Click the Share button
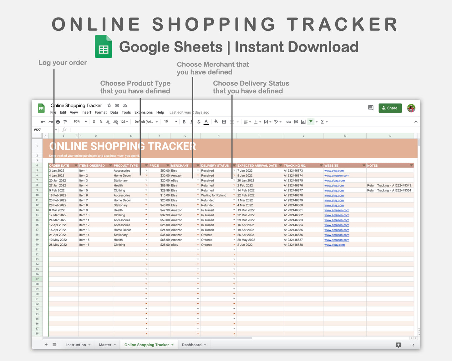Image resolution: width=452 pixels, height=361 pixels. 390,108
